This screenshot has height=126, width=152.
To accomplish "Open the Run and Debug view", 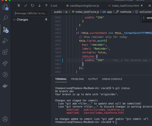I will (5, 41).
